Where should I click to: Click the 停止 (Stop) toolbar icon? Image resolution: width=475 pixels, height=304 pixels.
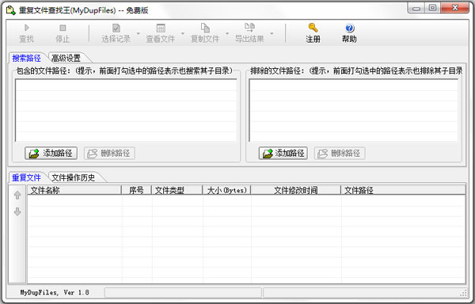[x=63, y=28]
